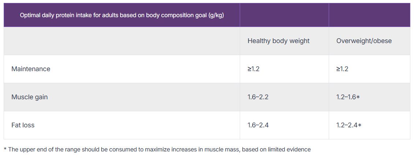The image size is (414, 158).
Task: Click the 'Optimal daily protein intake' table title
Action: [x=110, y=15]
